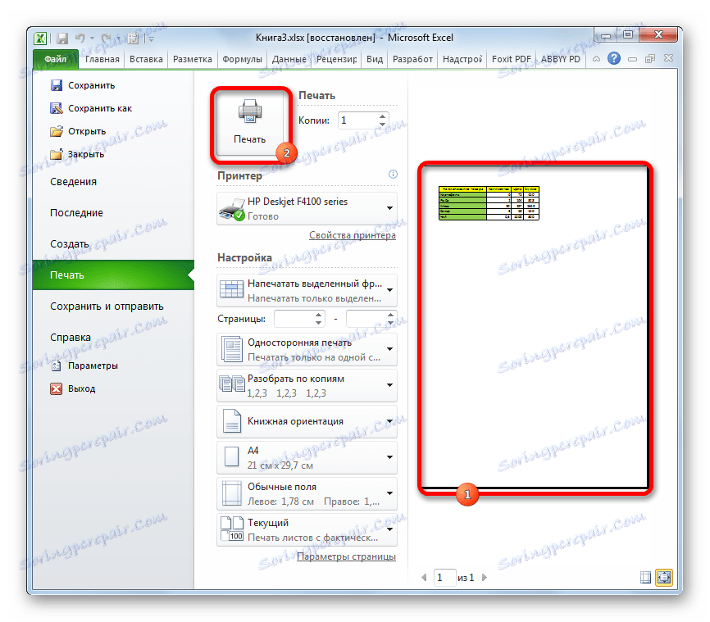Click the Save icon in quick access toolbar

tap(61, 38)
